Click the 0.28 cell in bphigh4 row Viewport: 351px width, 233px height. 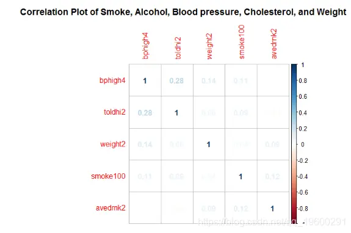tap(176, 81)
